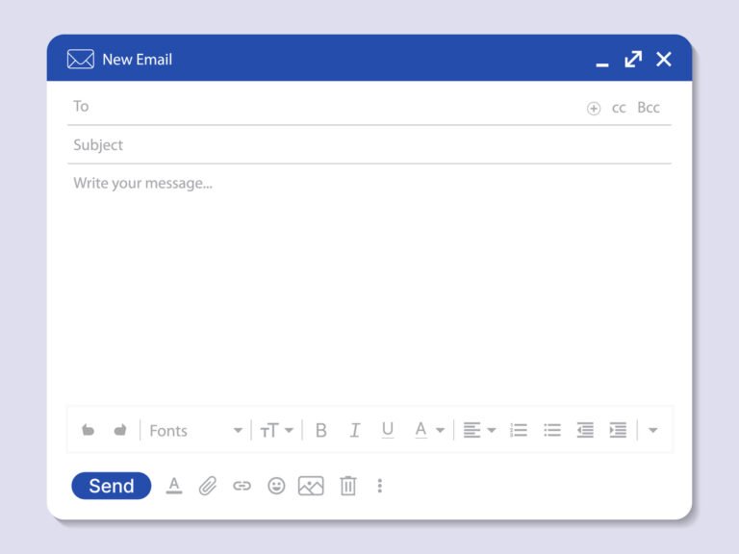
Task: Decrease the indent
Action: tap(585, 430)
